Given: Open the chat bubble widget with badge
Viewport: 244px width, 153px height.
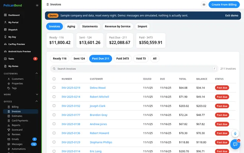Looking at the screenshot, I should 235,144.
